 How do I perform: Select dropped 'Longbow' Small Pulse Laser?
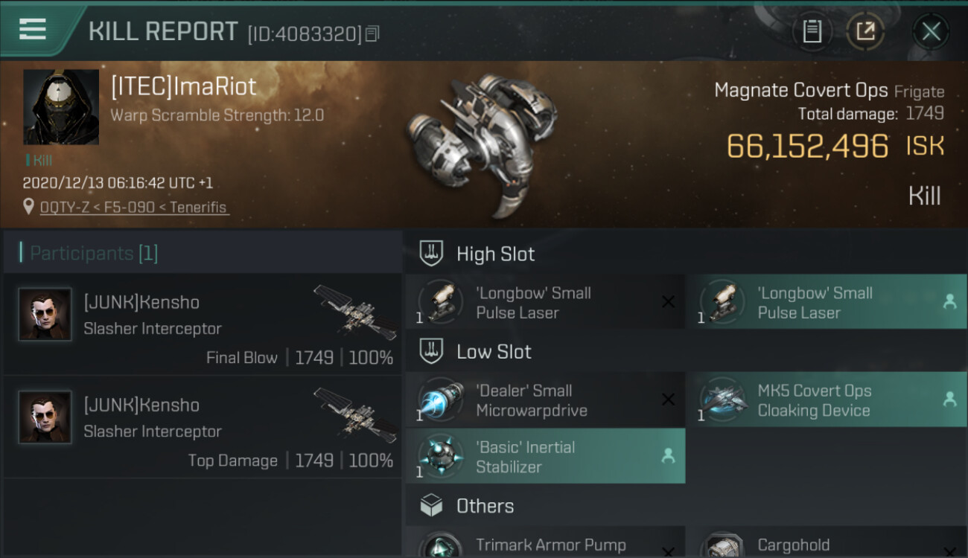(x=825, y=302)
